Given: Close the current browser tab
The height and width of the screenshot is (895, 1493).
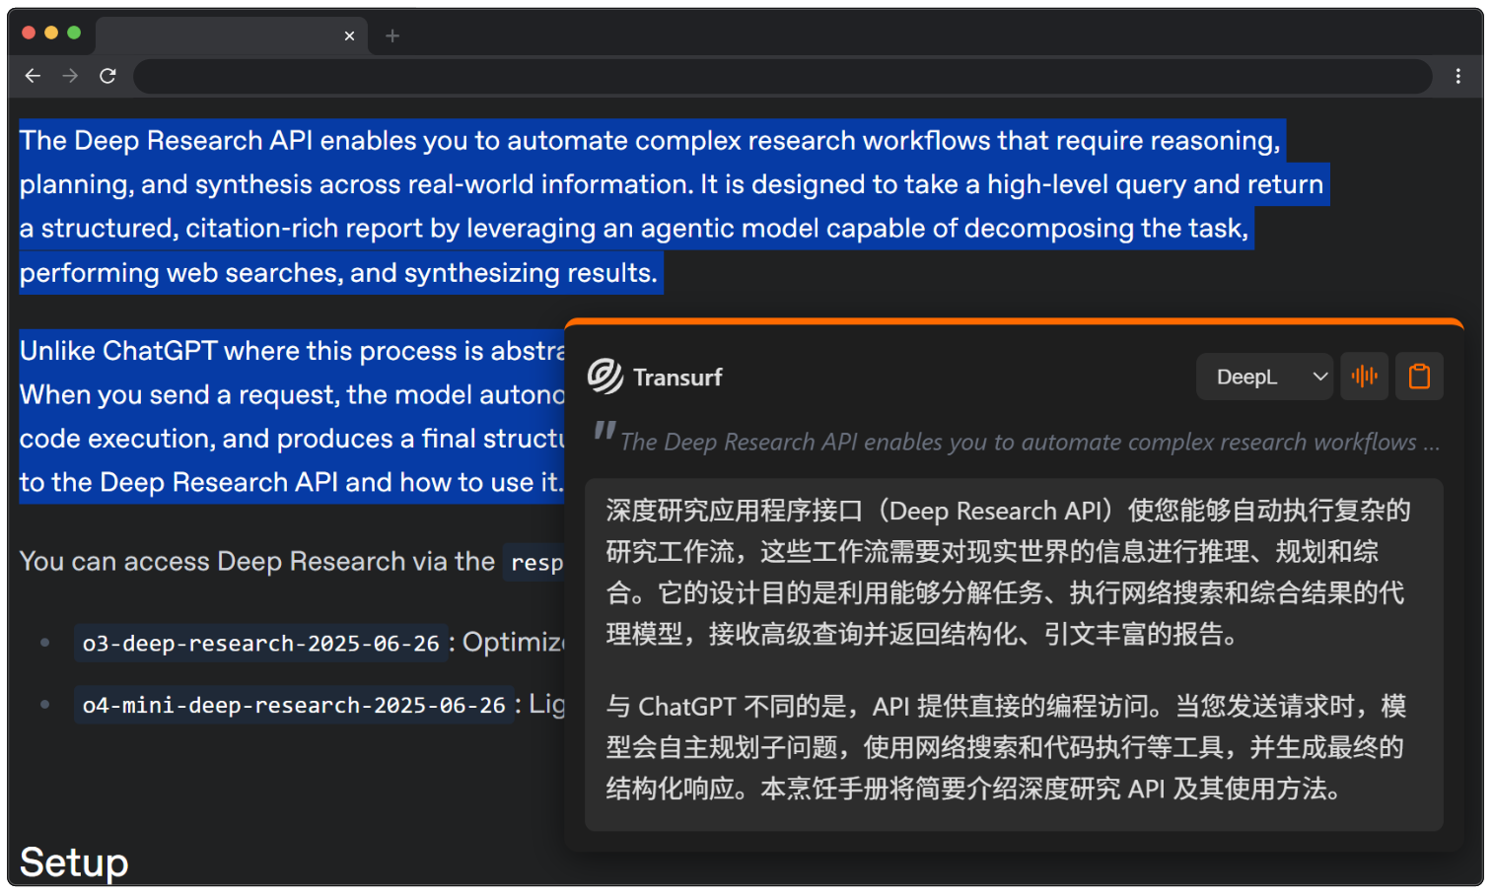Looking at the screenshot, I should [x=349, y=35].
